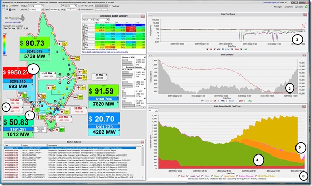Toggle the Dams checkbox

7,9
